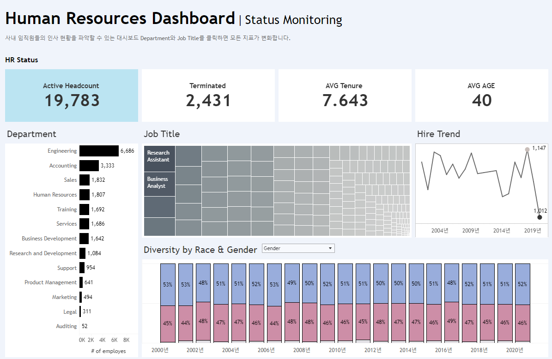Click the AVG AGE metric card
The width and height of the screenshot is (552, 359).
pyautogui.click(x=482, y=95)
